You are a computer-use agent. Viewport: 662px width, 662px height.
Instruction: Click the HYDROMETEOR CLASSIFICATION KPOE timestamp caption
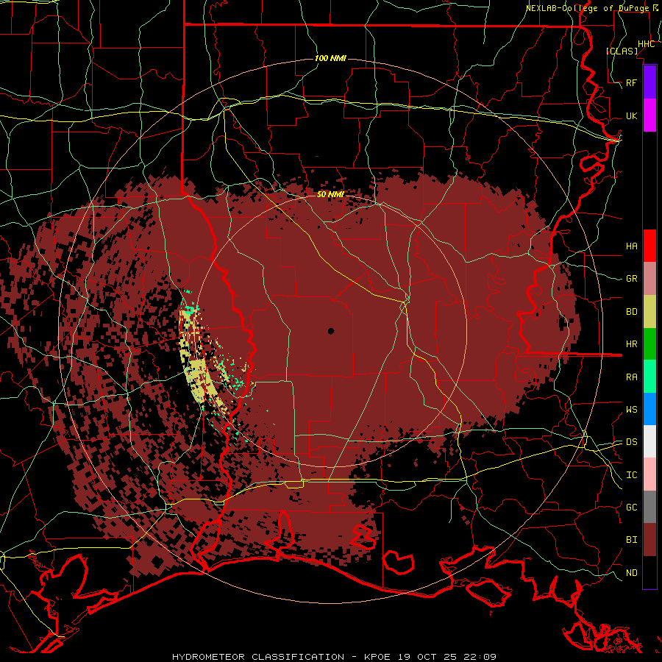[334, 657]
